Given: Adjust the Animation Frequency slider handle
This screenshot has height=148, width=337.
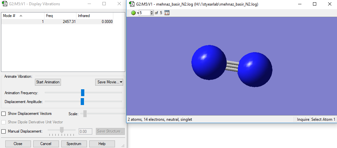Looking at the screenshot, I should coord(83,93).
